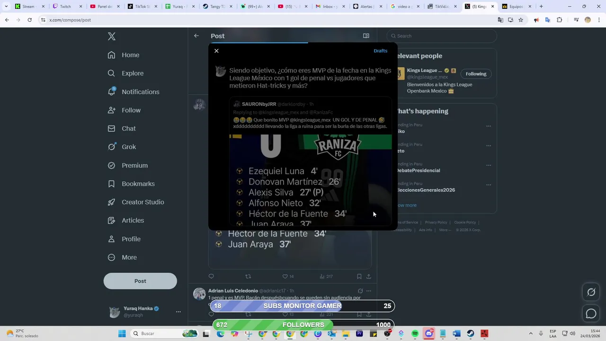Viewport: 606px width, 341px height.
Task: Open Notifications in the sidebar
Action: pos(134,92)
